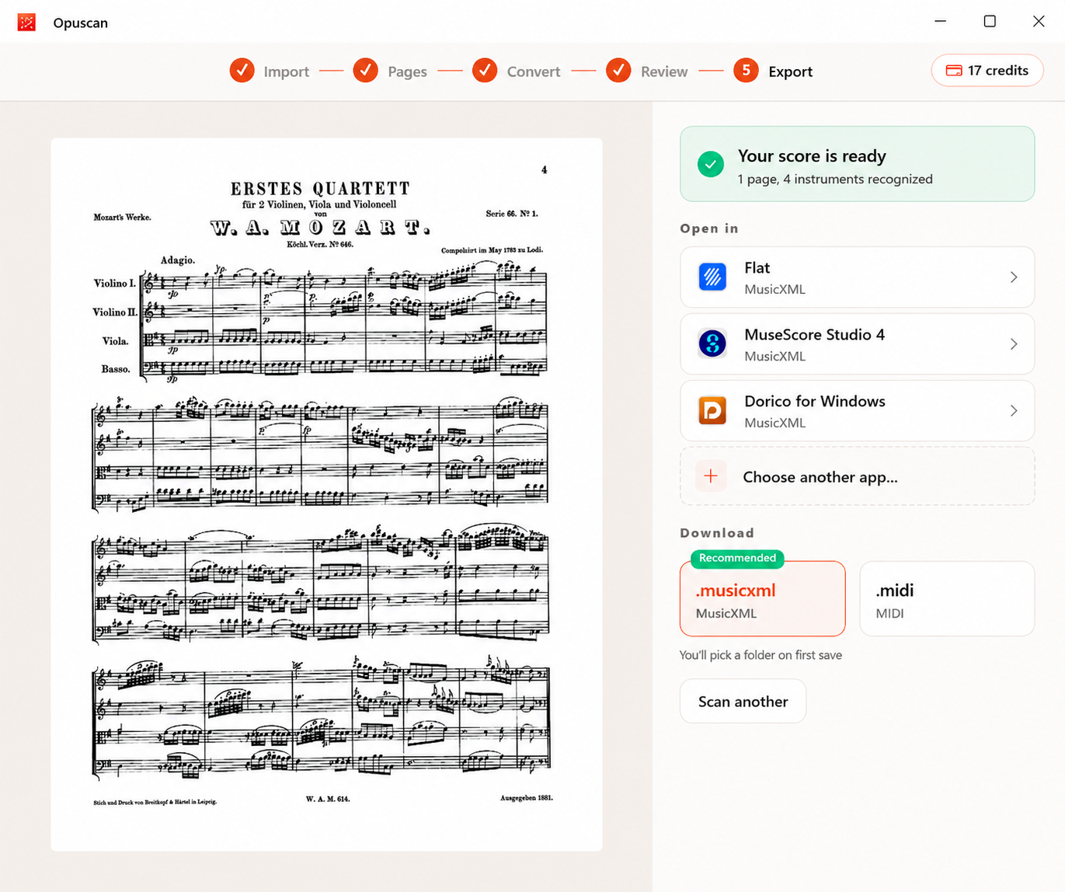The image size is (1065, 892).
Task: Go back to the Import step
Action: (x=286, y=71)
